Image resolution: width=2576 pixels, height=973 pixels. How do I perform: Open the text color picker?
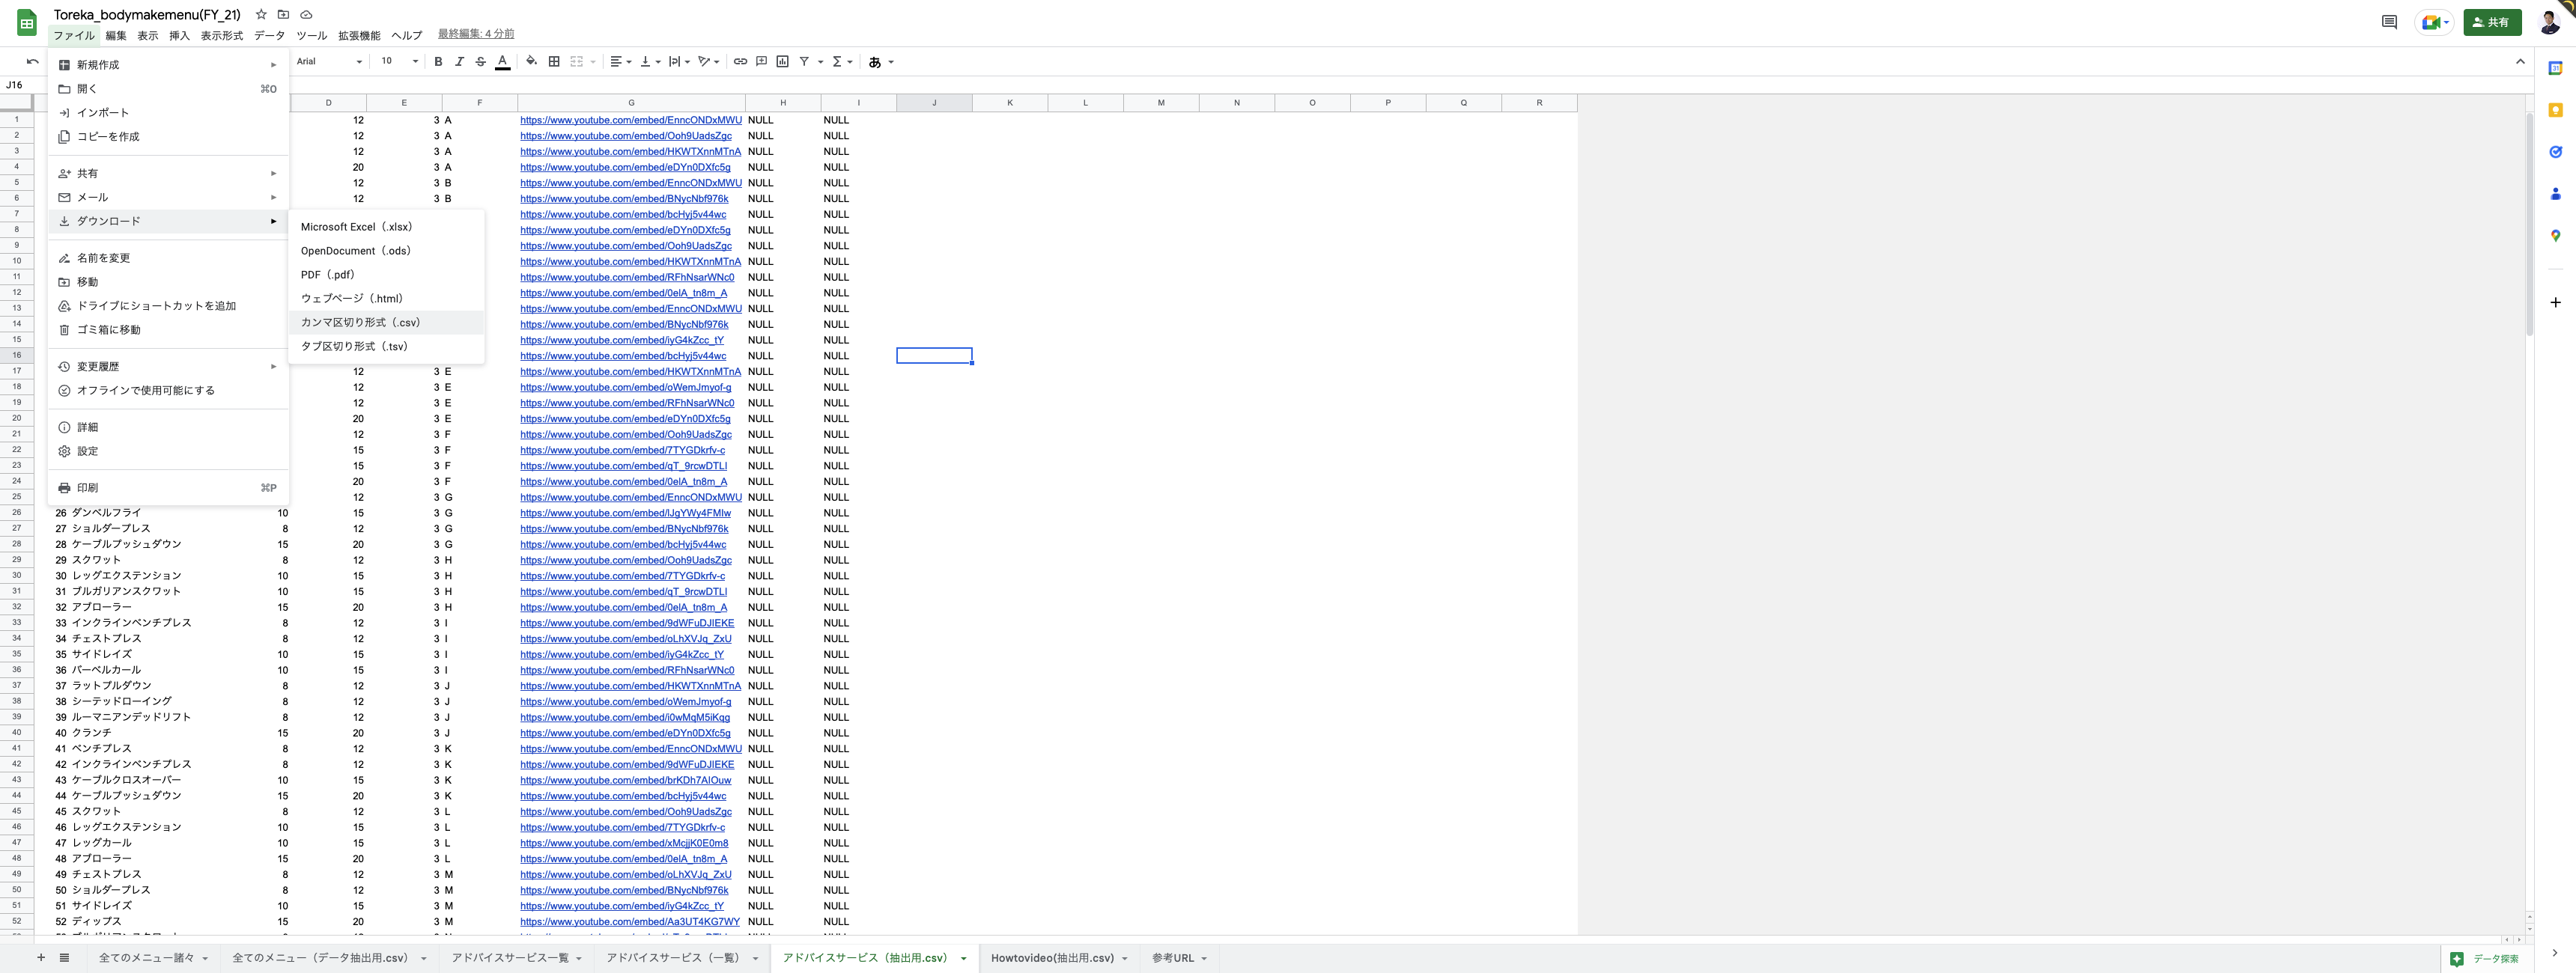pyautogui.click(x=502, y=61)
